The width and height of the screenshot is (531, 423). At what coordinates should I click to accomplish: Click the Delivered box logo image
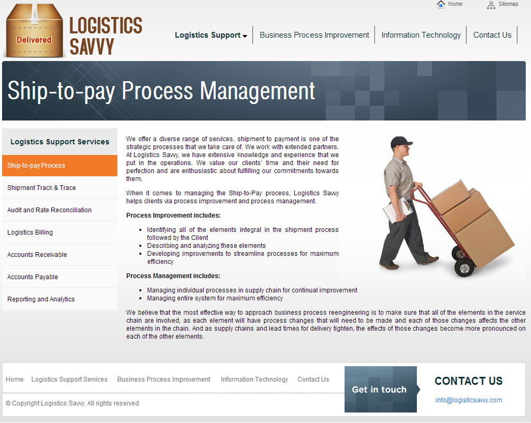(x=34, y=31)
